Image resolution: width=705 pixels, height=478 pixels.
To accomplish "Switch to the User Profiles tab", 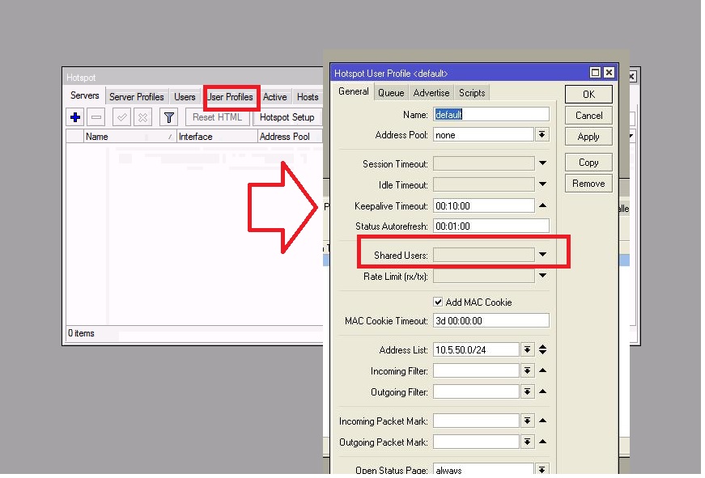I will 231,97.
